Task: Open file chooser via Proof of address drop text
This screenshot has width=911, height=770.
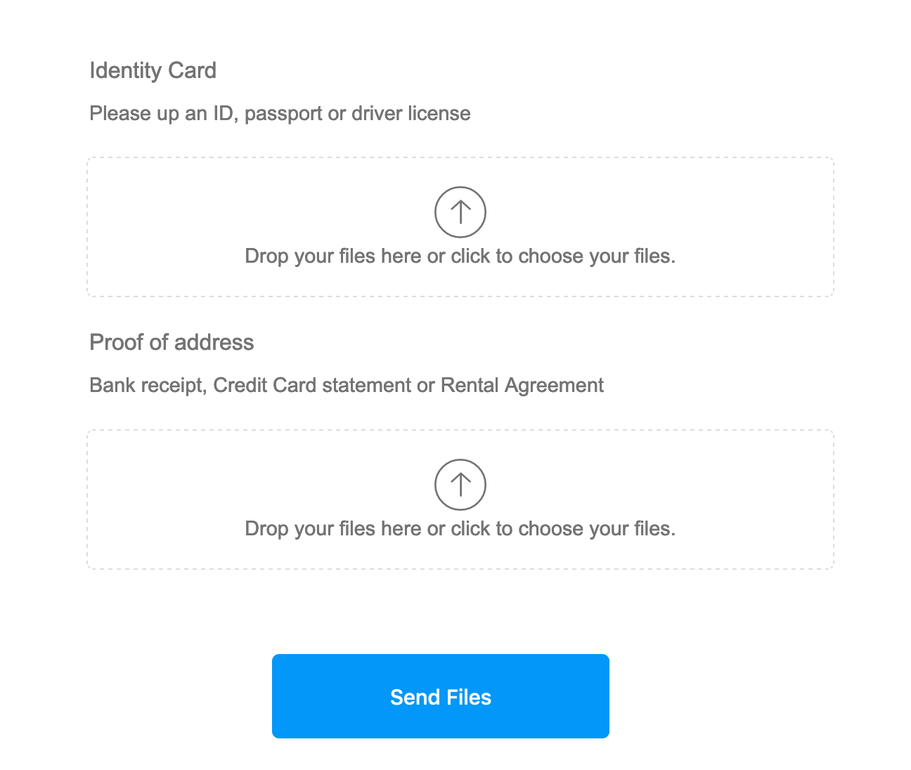Action: pyautogui.click(x=460, y=528)
